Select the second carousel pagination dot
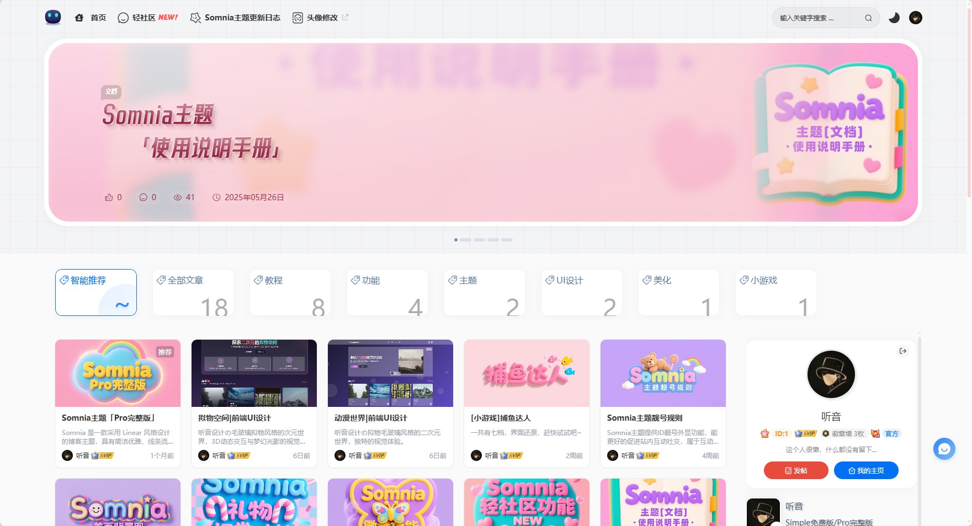This screenshot has height=526, width=972. click(466, 240)
